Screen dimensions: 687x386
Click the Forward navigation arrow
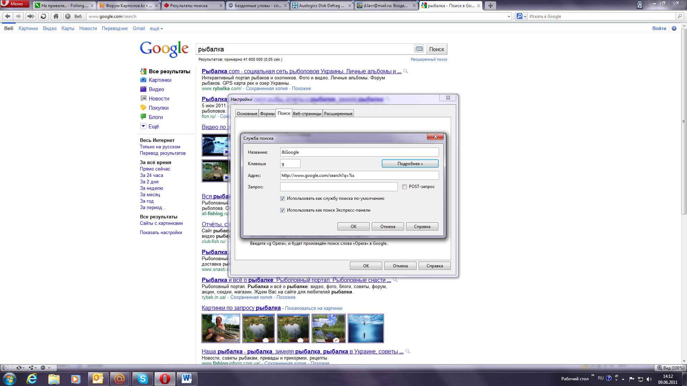click(x=19, y=16)
